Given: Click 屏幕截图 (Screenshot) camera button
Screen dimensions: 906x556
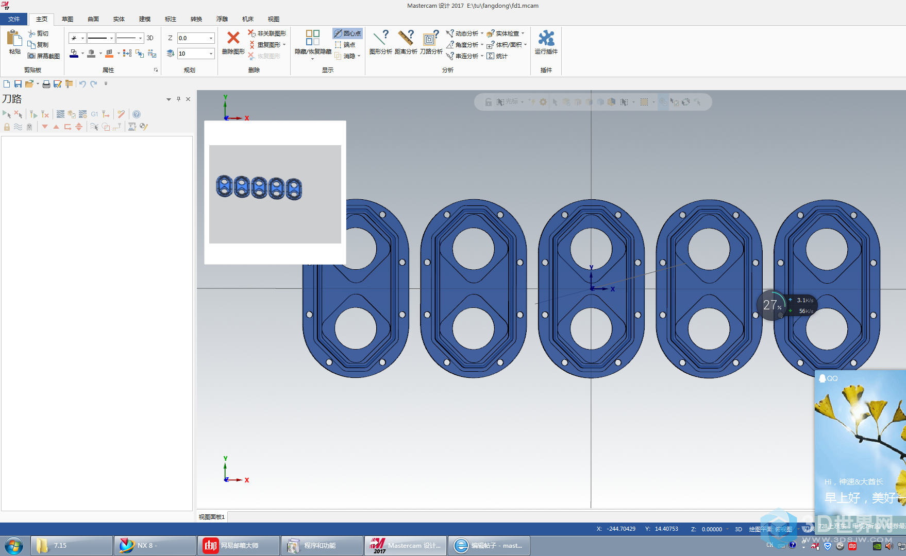Looking at the screenshot, I should [x=43, y=56].
